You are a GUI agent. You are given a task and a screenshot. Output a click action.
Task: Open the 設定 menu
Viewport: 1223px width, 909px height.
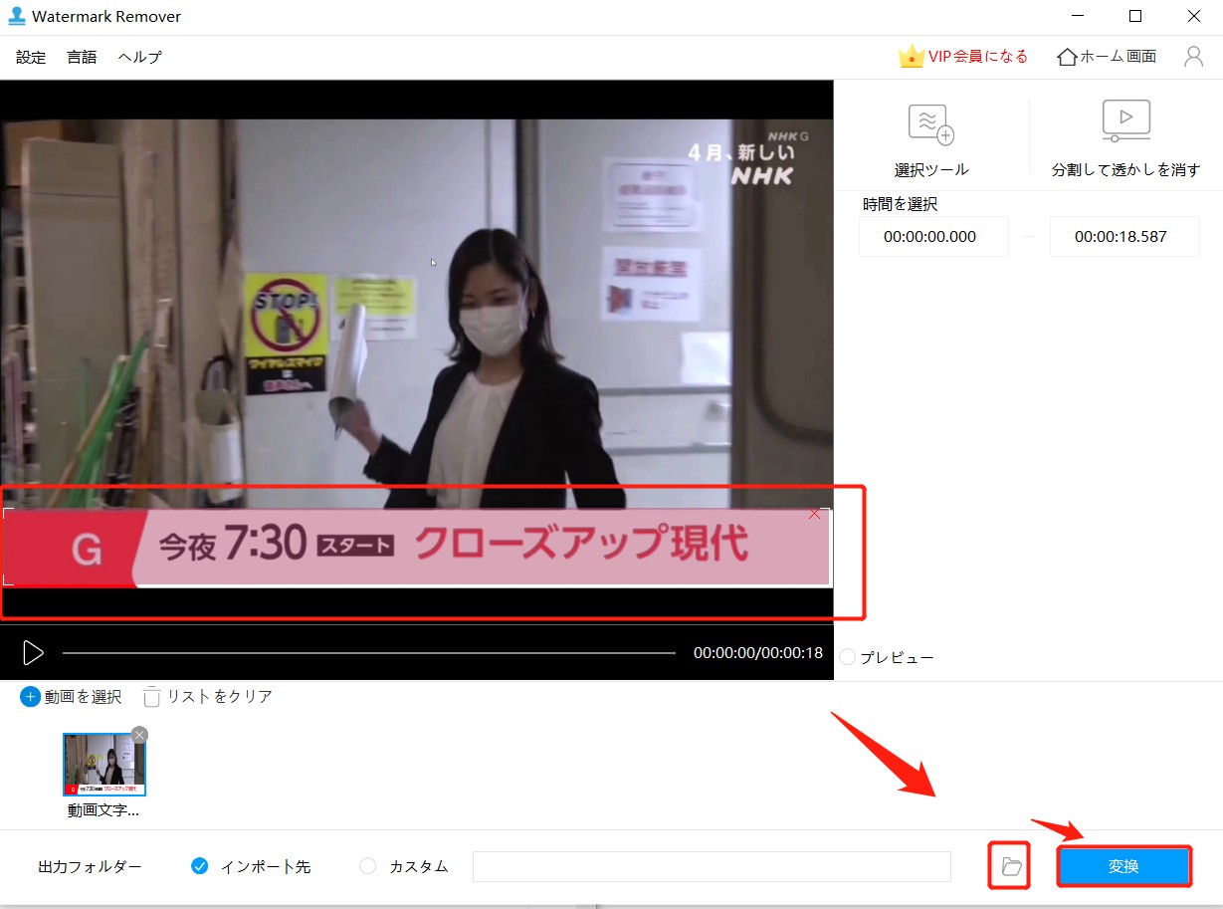[31, 57]
